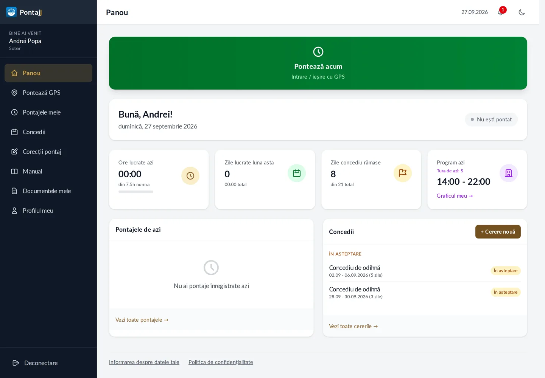
Task: Open Politica de confidențialitate link
Action: [x=221, y=362]
